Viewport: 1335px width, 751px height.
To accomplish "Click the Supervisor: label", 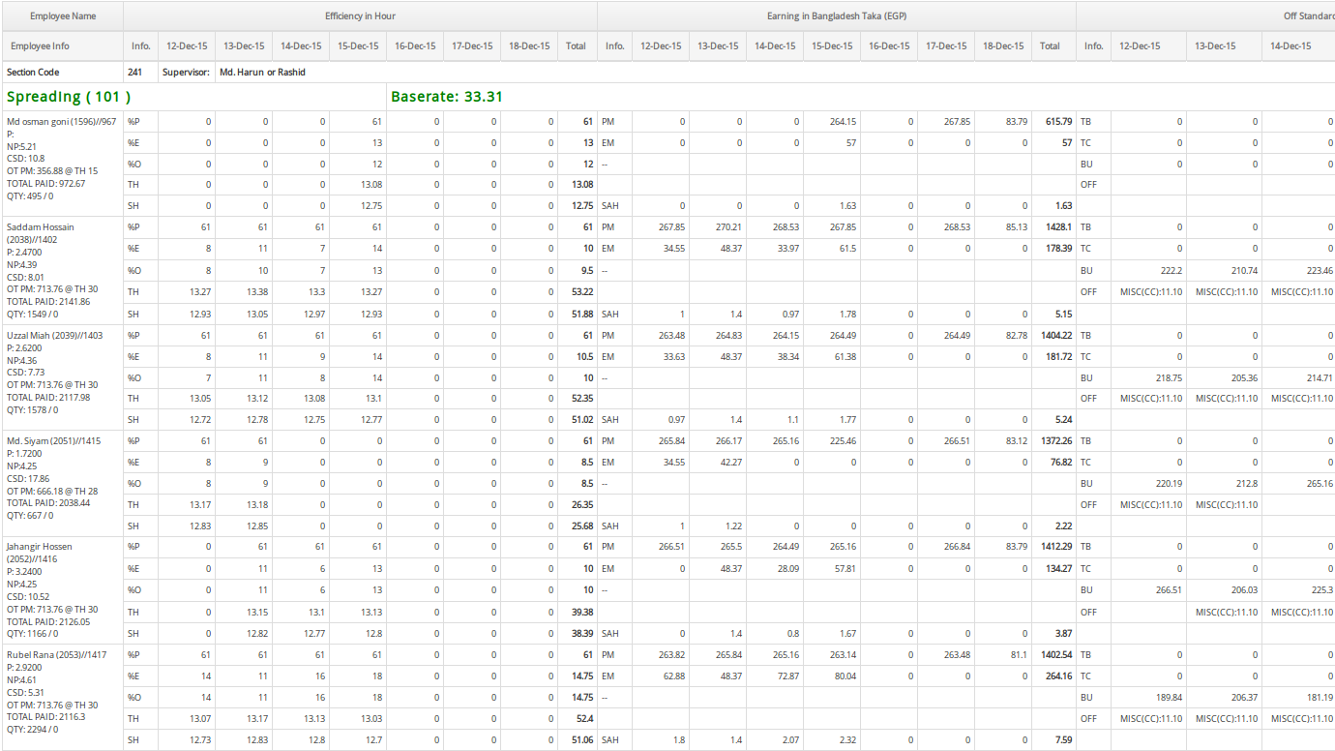I will pos(186,72).
